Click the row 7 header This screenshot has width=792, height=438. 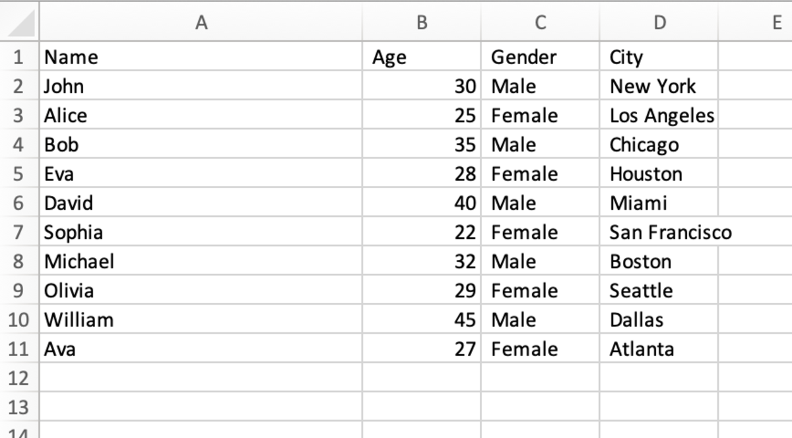18,232
